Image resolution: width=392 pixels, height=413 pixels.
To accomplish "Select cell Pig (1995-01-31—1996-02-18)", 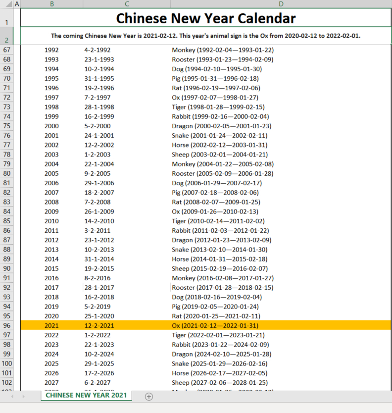I will (281, 78).
